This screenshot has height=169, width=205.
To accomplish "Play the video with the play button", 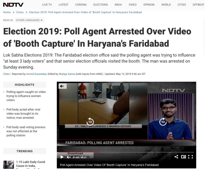I will click(62, 157).
